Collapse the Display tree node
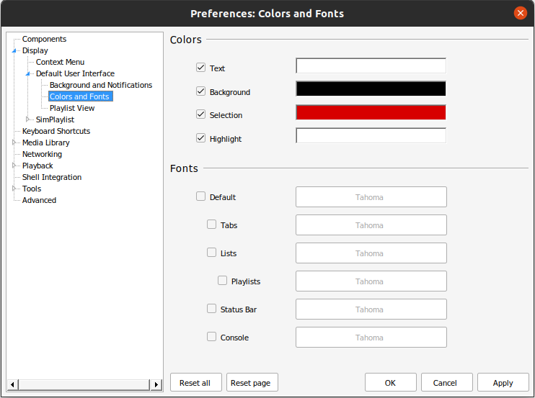Image resolution: width=535 pixels, height=398 pixels. click(14, 50)
